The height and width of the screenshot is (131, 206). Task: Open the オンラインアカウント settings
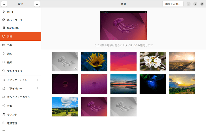coord(21,97)
